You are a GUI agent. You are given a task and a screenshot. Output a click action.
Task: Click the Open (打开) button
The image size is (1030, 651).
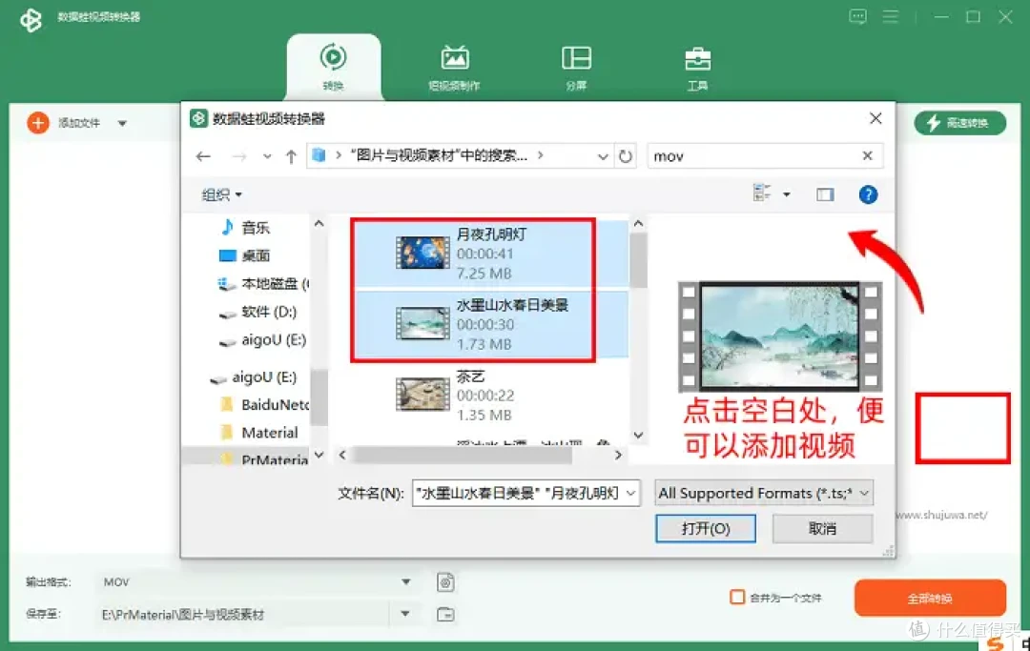click(x=706, y=528)
